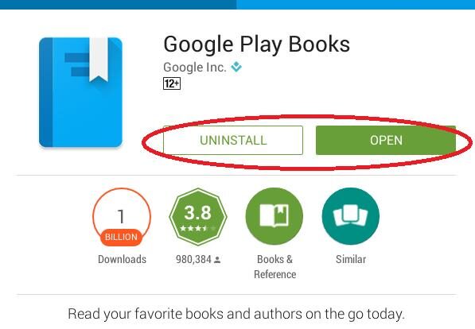
Task: Select the Downloads label
Action: point(122,259)
